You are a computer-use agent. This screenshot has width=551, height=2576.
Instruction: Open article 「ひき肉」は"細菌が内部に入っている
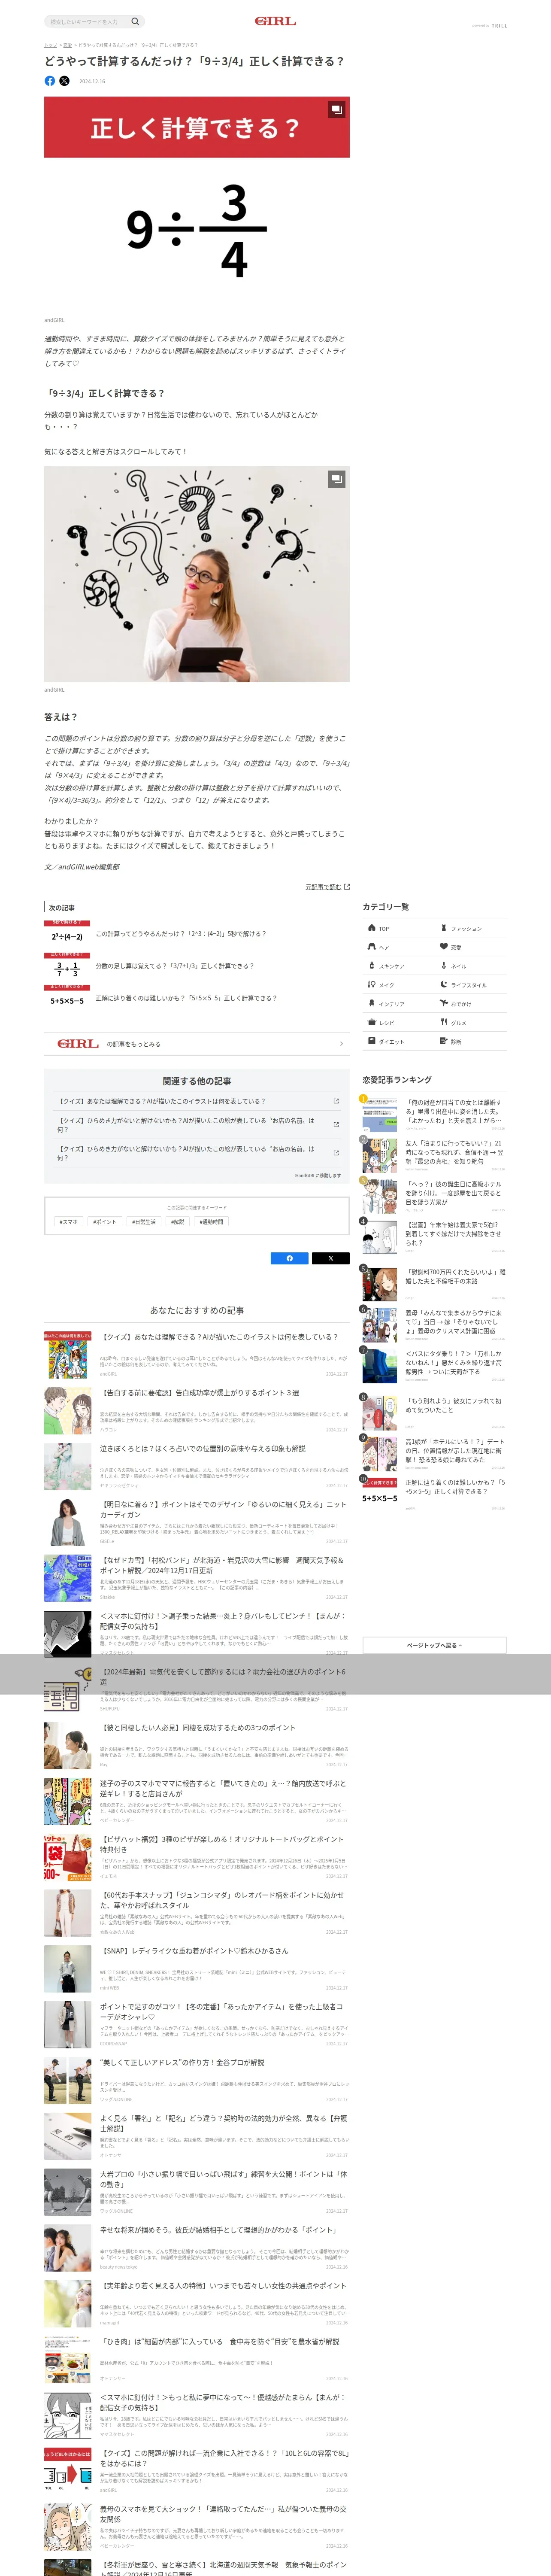220,2342
